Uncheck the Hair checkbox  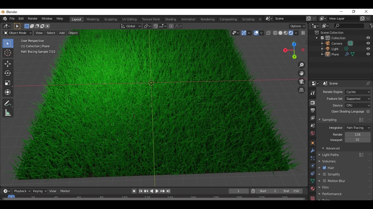pyautogui.click(x=324, y=168)
